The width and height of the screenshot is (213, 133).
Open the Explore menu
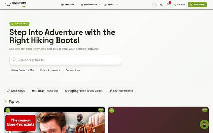[69, 5]
